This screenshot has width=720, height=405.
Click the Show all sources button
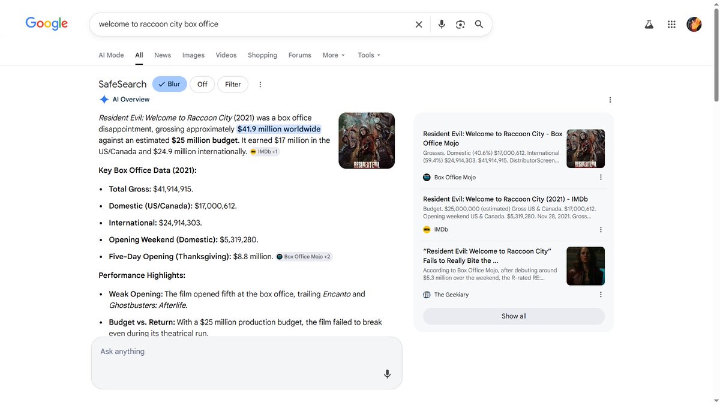click(514, 316)
